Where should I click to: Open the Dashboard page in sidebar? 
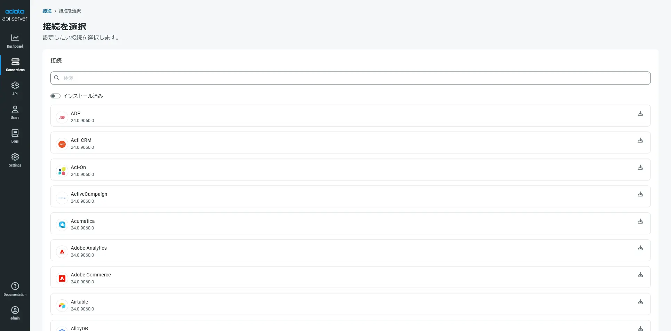15,41
